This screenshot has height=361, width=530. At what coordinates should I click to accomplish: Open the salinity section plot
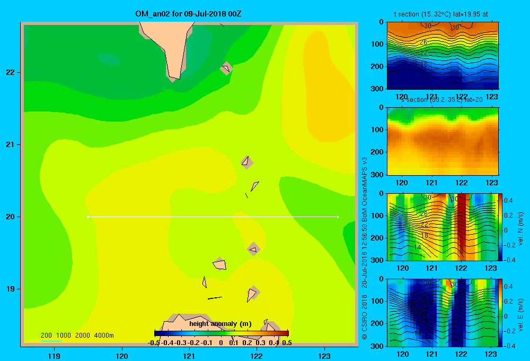[443, 141]
